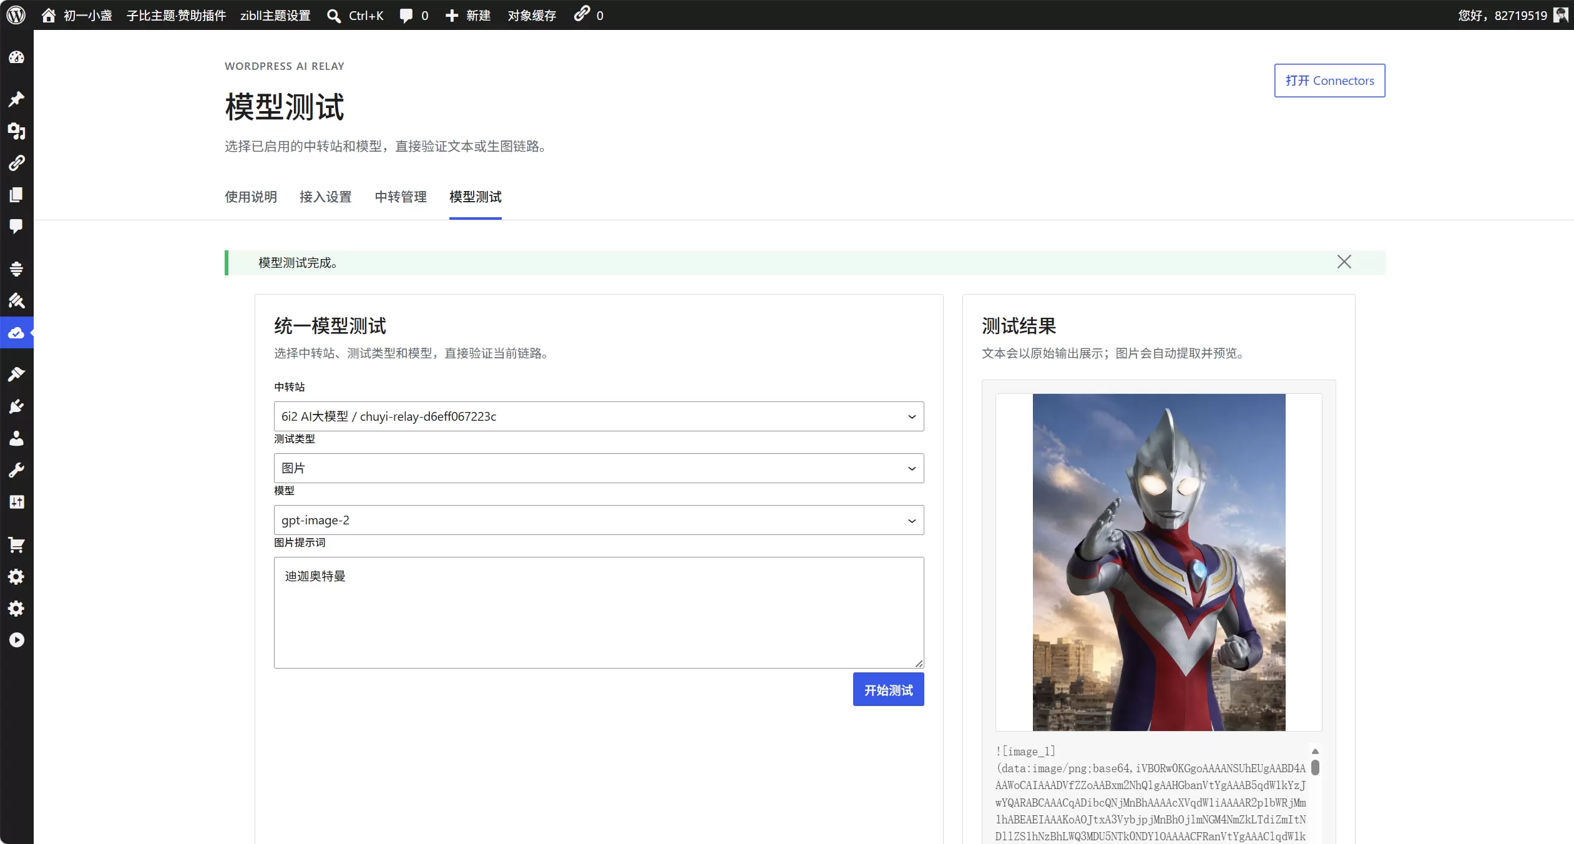Click the 统一模型测试 heading

330,326
